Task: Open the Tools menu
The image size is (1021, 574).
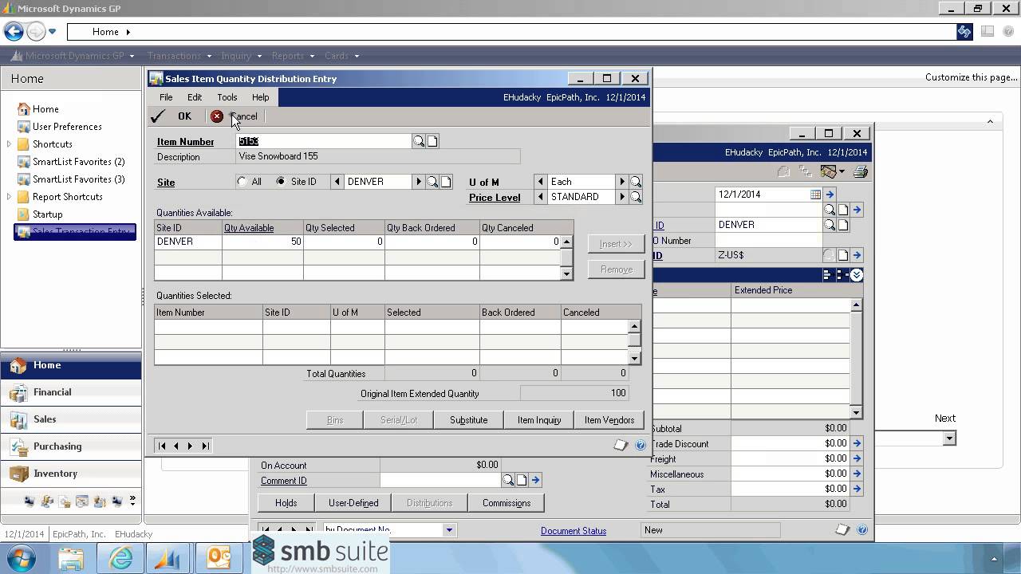Action: click(x=227, y=97)
